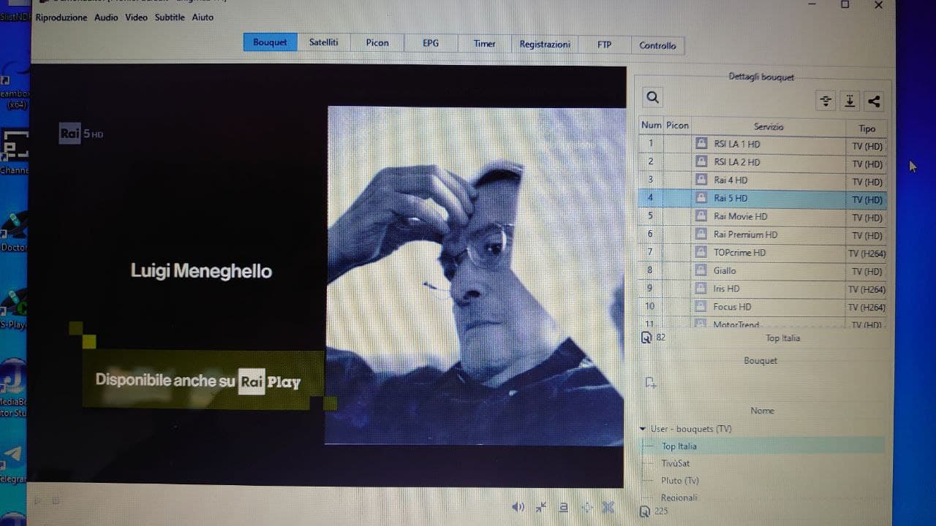Switch to the Satelliti tab

[323, 42]
